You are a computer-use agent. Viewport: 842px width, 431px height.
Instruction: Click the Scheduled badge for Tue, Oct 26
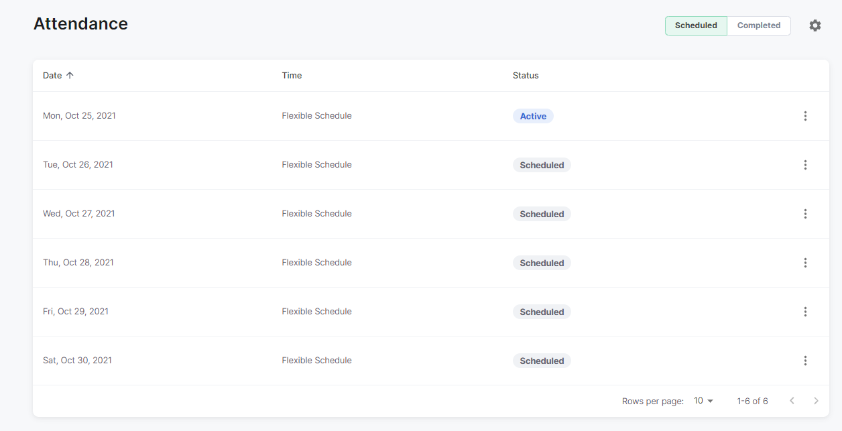542,165
